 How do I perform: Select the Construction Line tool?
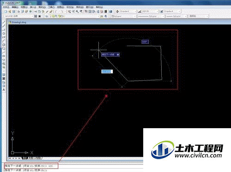(4, 26)
